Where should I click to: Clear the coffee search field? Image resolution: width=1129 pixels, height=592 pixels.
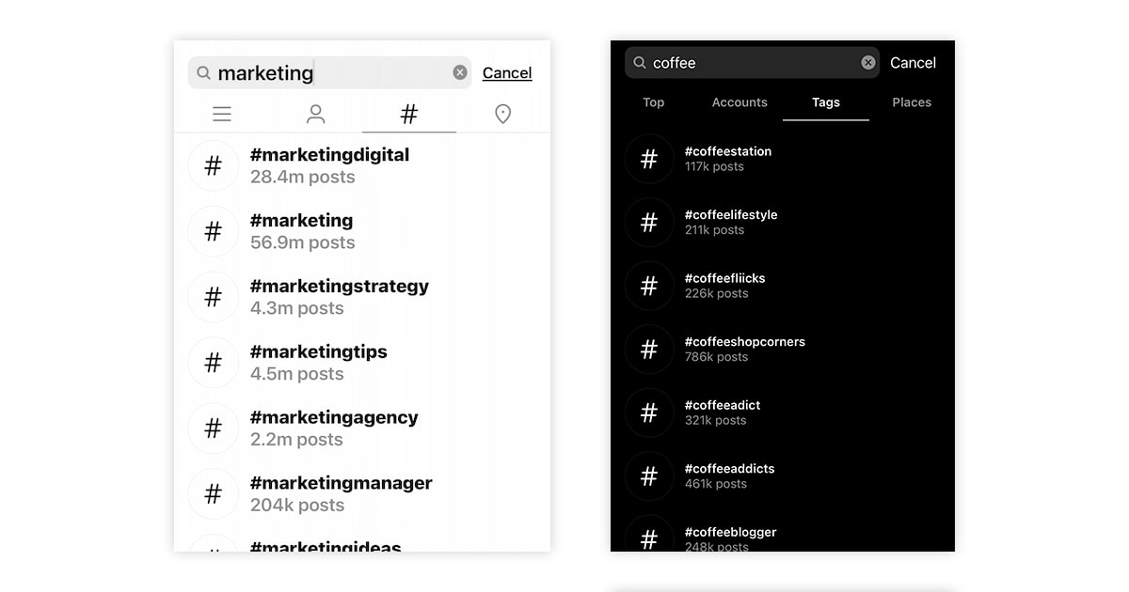867,63
